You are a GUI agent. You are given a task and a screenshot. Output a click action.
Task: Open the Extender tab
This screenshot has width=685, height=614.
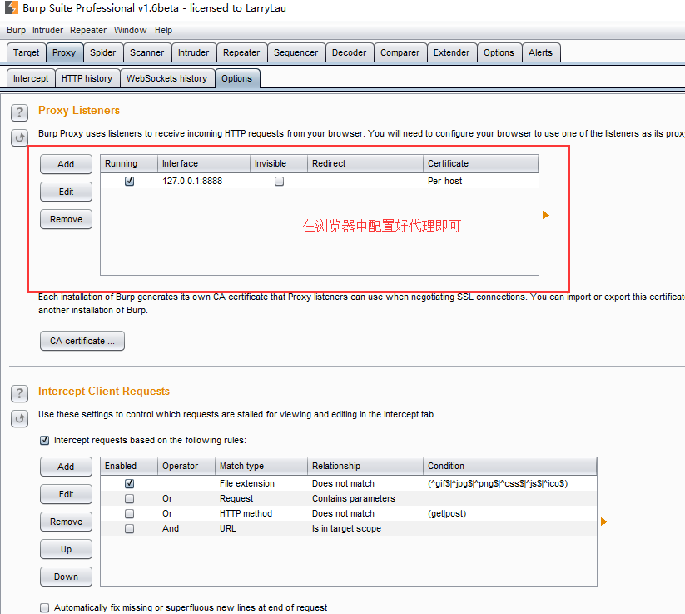coord(451,52)
